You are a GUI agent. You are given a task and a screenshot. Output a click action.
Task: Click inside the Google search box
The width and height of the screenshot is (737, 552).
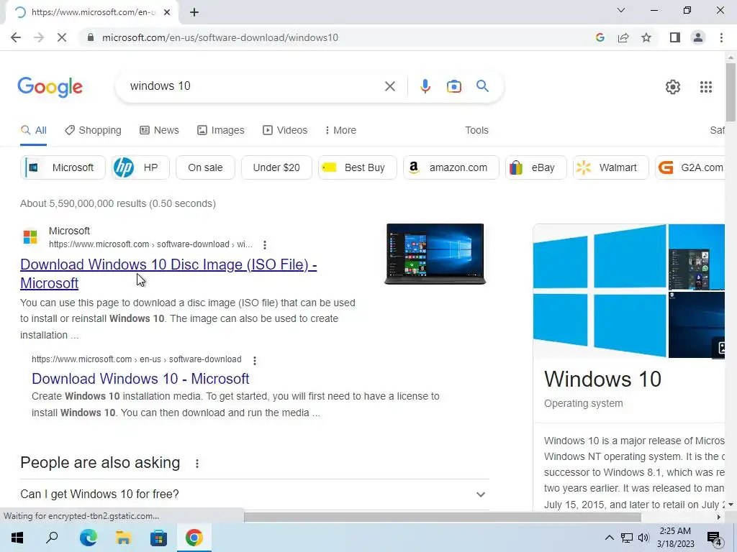point(254,86)
